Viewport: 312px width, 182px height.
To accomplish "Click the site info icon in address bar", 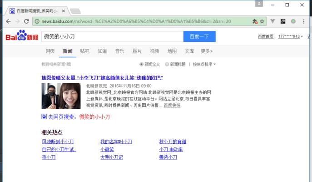I will 37,21.
